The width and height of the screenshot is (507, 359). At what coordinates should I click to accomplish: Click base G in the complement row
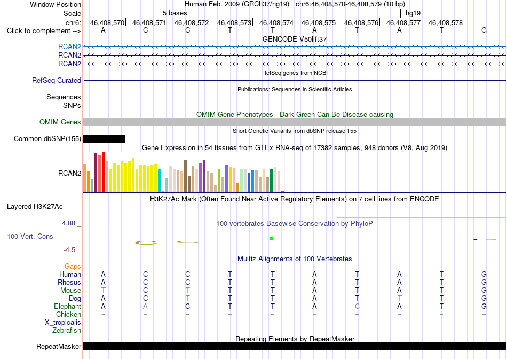click(x=484, y=30)
